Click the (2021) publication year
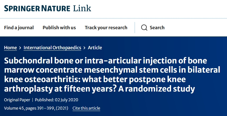This screenshot has height=116, width=227. [x=62, y=108]
